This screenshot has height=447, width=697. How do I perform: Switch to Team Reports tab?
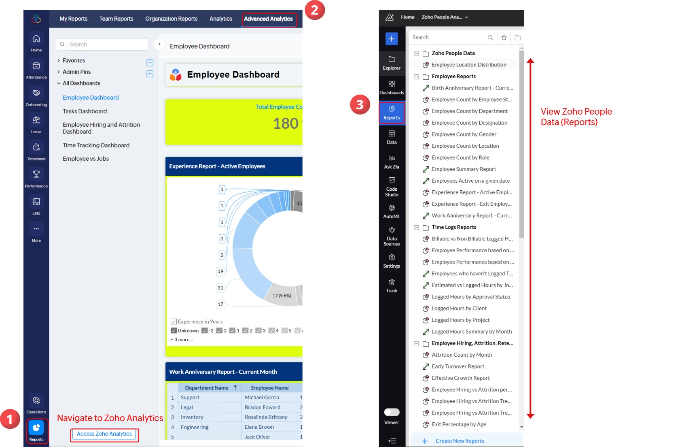coord(117,19)
